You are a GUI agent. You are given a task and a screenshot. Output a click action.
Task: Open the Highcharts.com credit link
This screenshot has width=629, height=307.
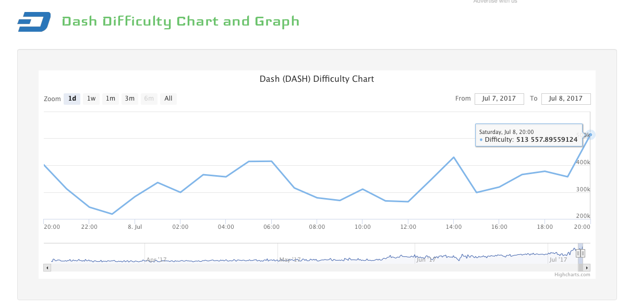tap(572, 275)
